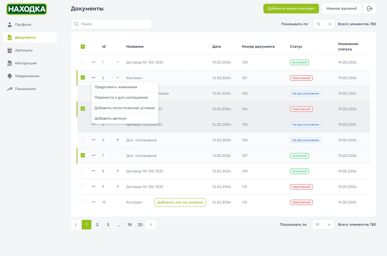387x256 pixels.
Task: Click the Находка logo
Action: (x=27, y=9)
